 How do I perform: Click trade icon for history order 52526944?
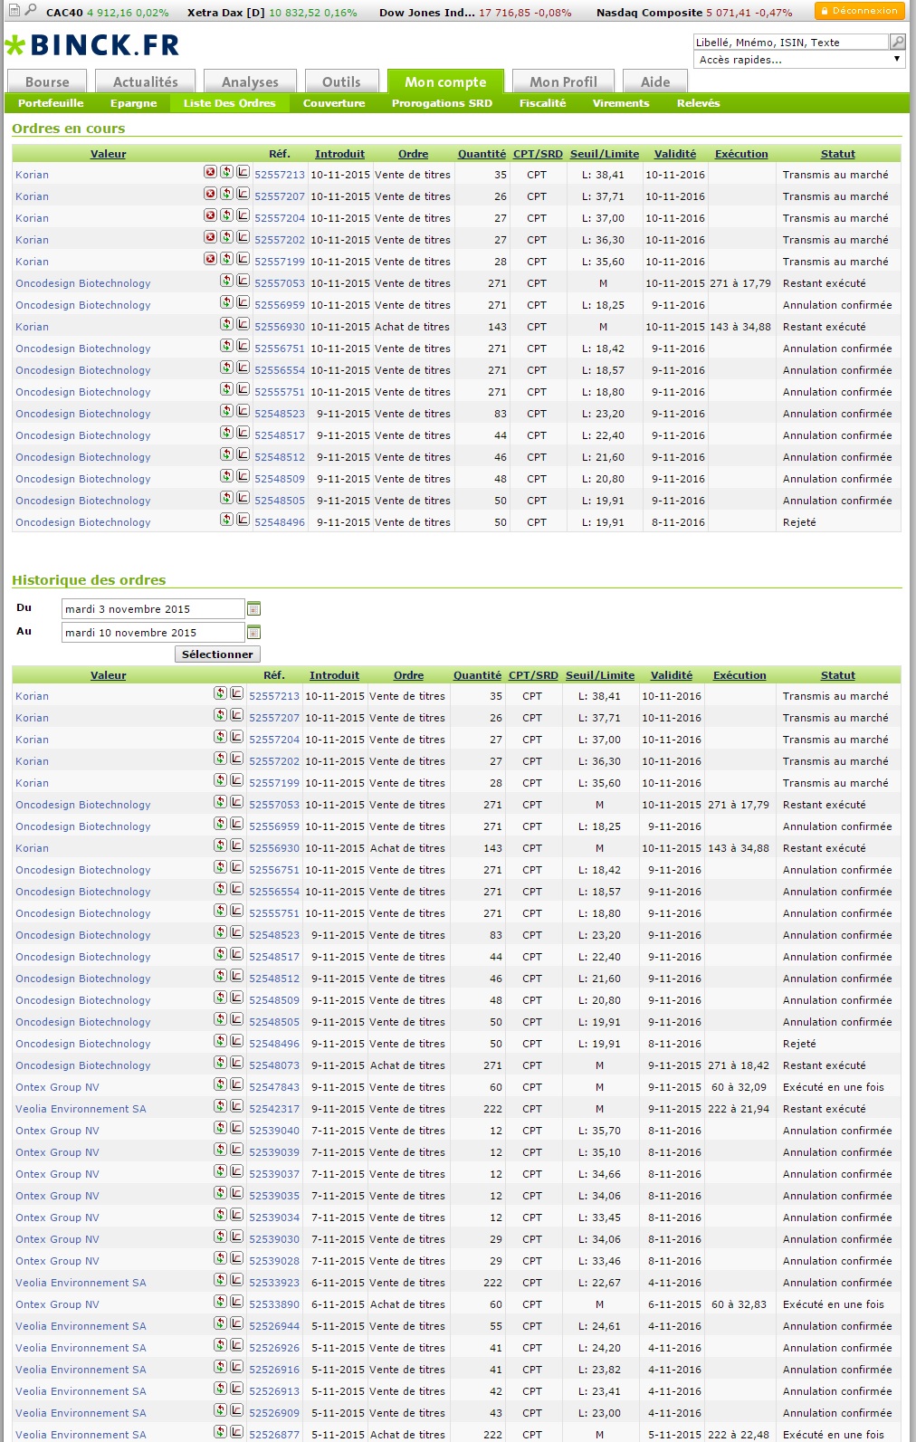click(220, 1323)
